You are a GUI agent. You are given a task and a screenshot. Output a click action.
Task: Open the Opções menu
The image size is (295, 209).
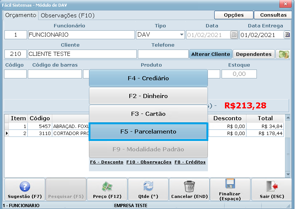click(233, 15)
